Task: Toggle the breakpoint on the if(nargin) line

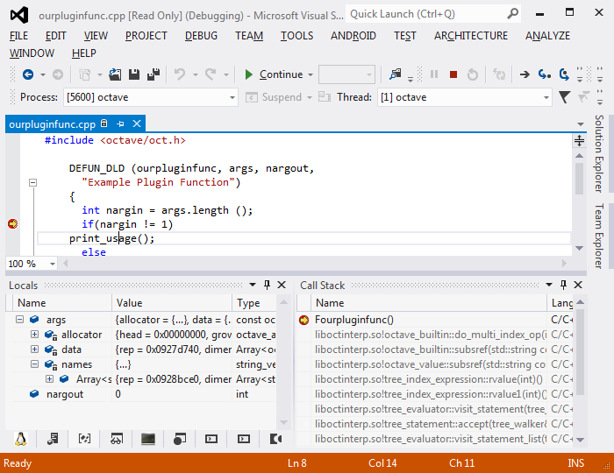Action: 12,224
